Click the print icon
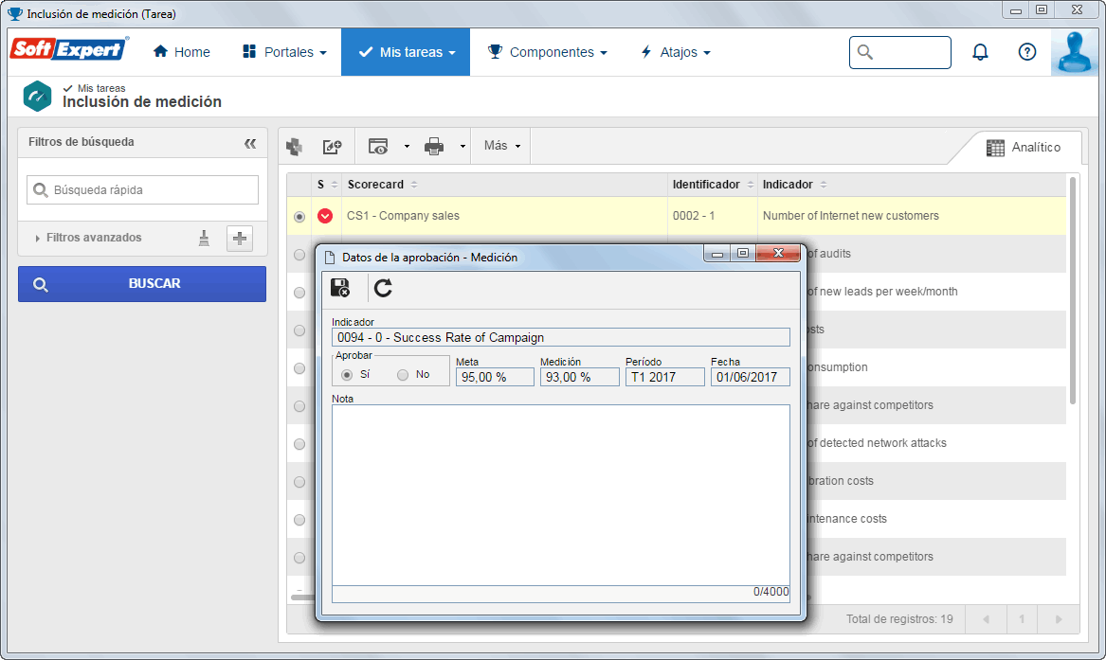 [x=434, y=147]
